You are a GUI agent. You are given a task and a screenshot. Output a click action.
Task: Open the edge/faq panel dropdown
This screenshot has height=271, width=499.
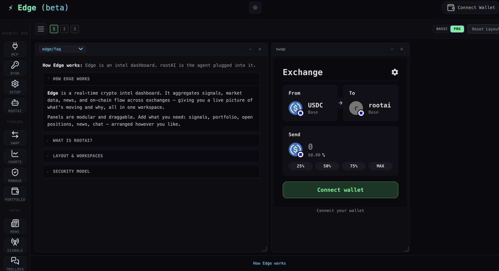(62, 49)
